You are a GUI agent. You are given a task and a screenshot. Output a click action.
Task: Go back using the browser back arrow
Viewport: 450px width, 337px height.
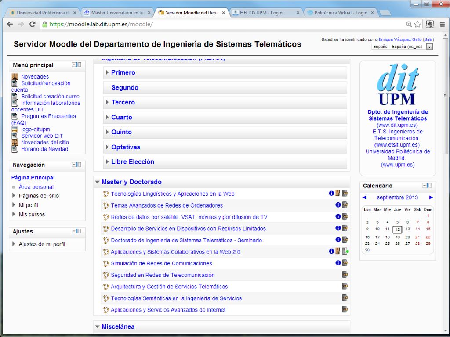(10, 25)
